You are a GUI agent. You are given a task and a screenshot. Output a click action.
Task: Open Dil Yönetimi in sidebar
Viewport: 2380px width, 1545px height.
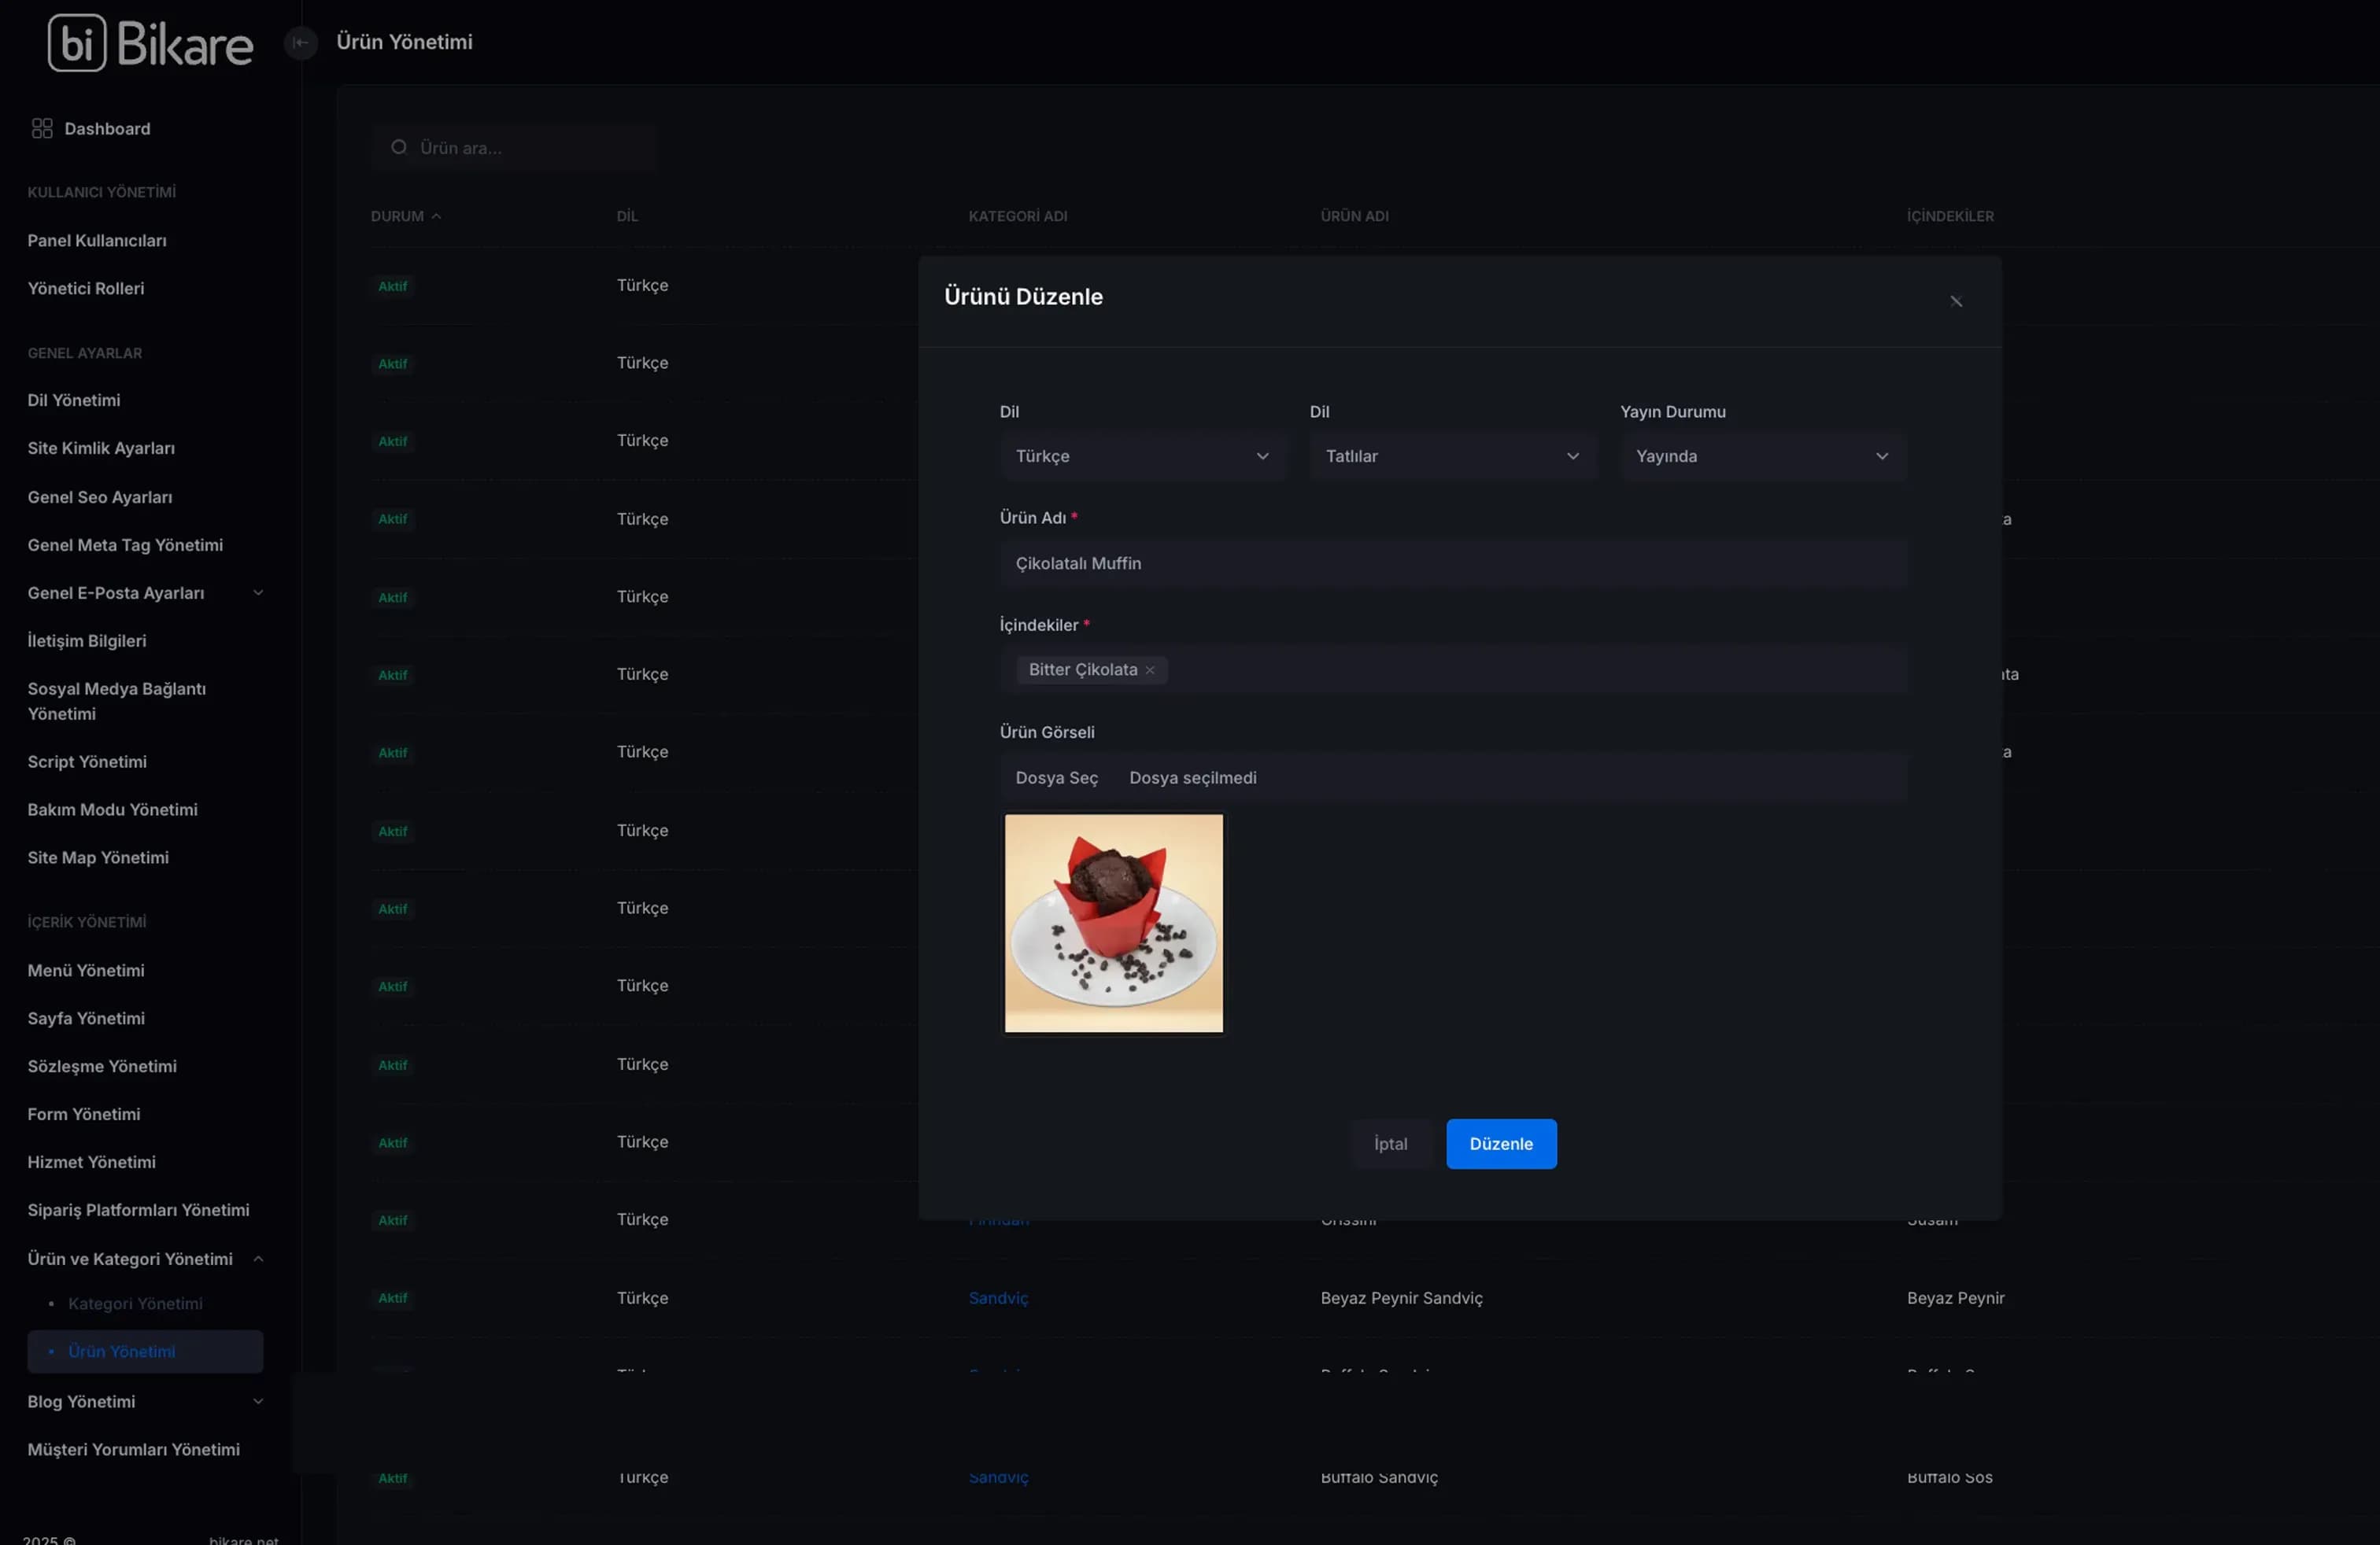click(x=74, y=400)
